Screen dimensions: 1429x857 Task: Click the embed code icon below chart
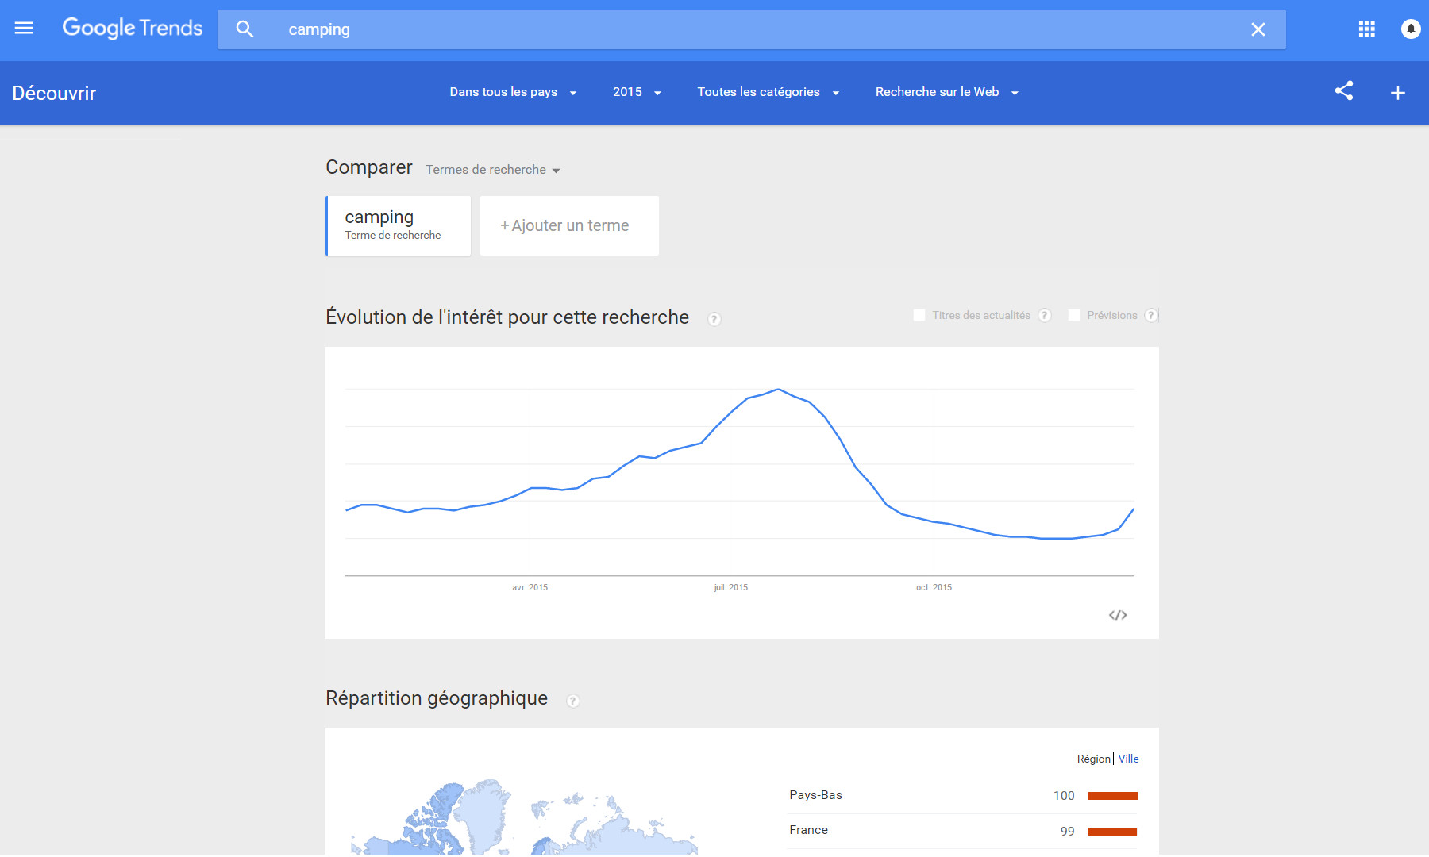tap(1118, 615)
